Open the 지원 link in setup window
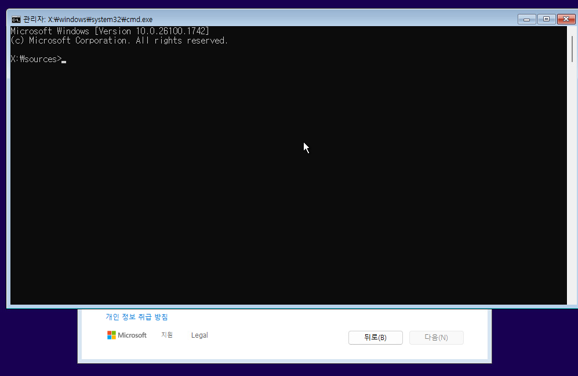Viewport: 578px width, 376px height. pos(167,335)
